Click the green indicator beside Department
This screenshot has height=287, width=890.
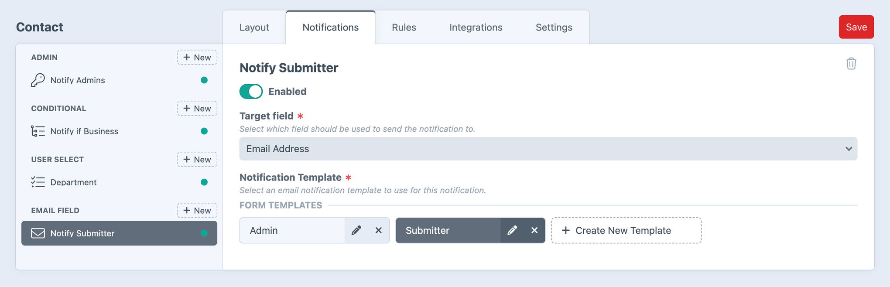[204, 182]
